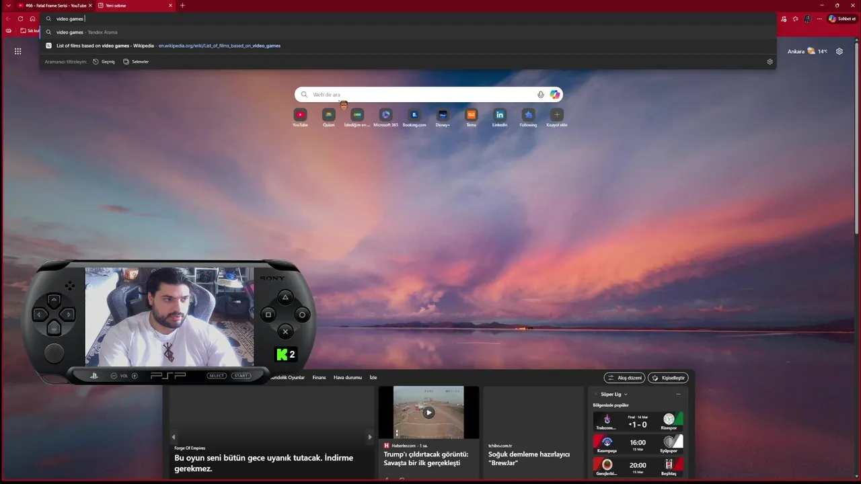Open the Trabzonspor vs Rizespor match
Image resolution: width=861 pixels, height=484 pixels.
pos(638,421)
